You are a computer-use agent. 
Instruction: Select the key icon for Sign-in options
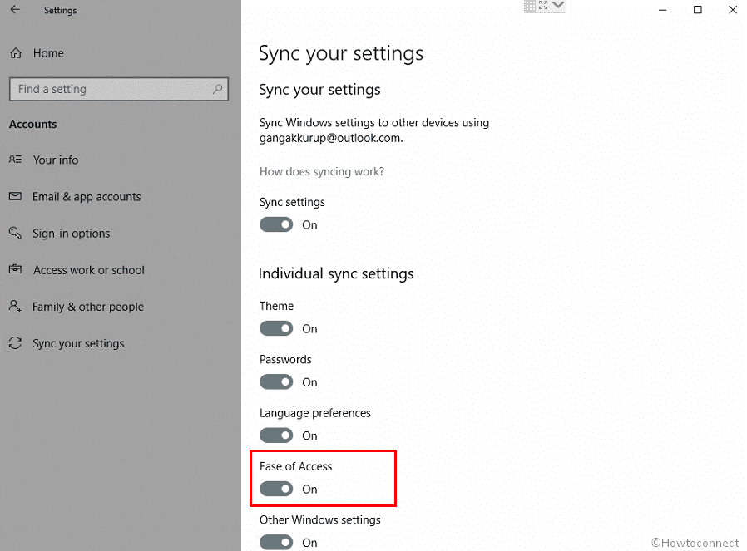pyautogui.click(x=16, y=233)
